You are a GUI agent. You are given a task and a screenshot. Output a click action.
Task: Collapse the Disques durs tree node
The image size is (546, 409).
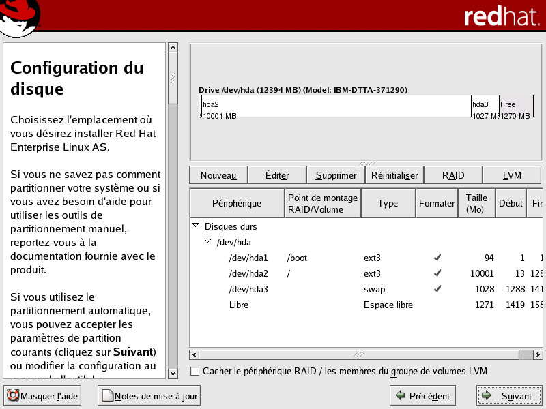tap(196, 226)
